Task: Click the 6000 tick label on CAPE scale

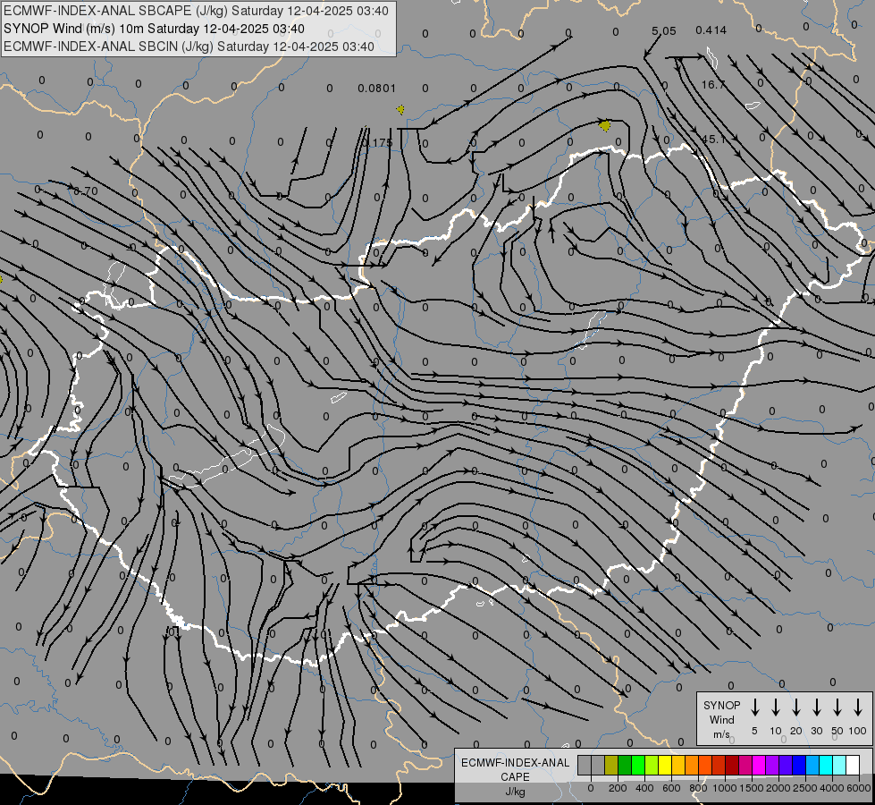Action: click(859, 788)
